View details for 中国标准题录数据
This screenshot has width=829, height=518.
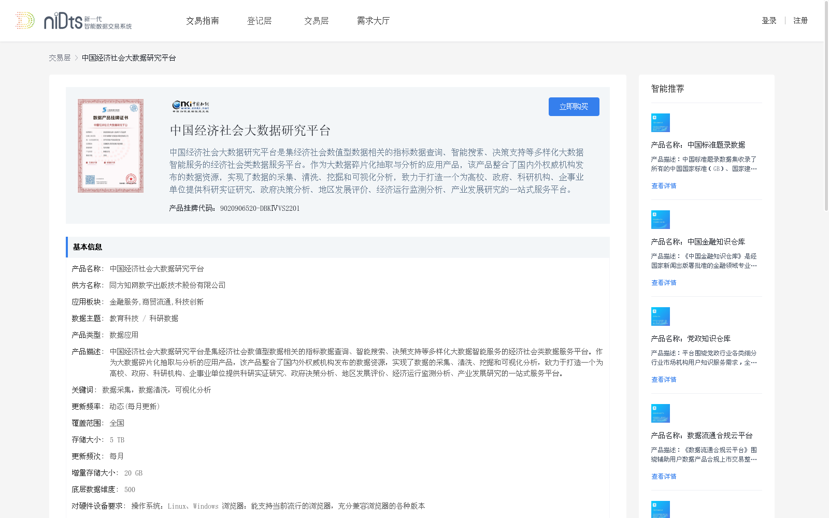pos(664,186)
